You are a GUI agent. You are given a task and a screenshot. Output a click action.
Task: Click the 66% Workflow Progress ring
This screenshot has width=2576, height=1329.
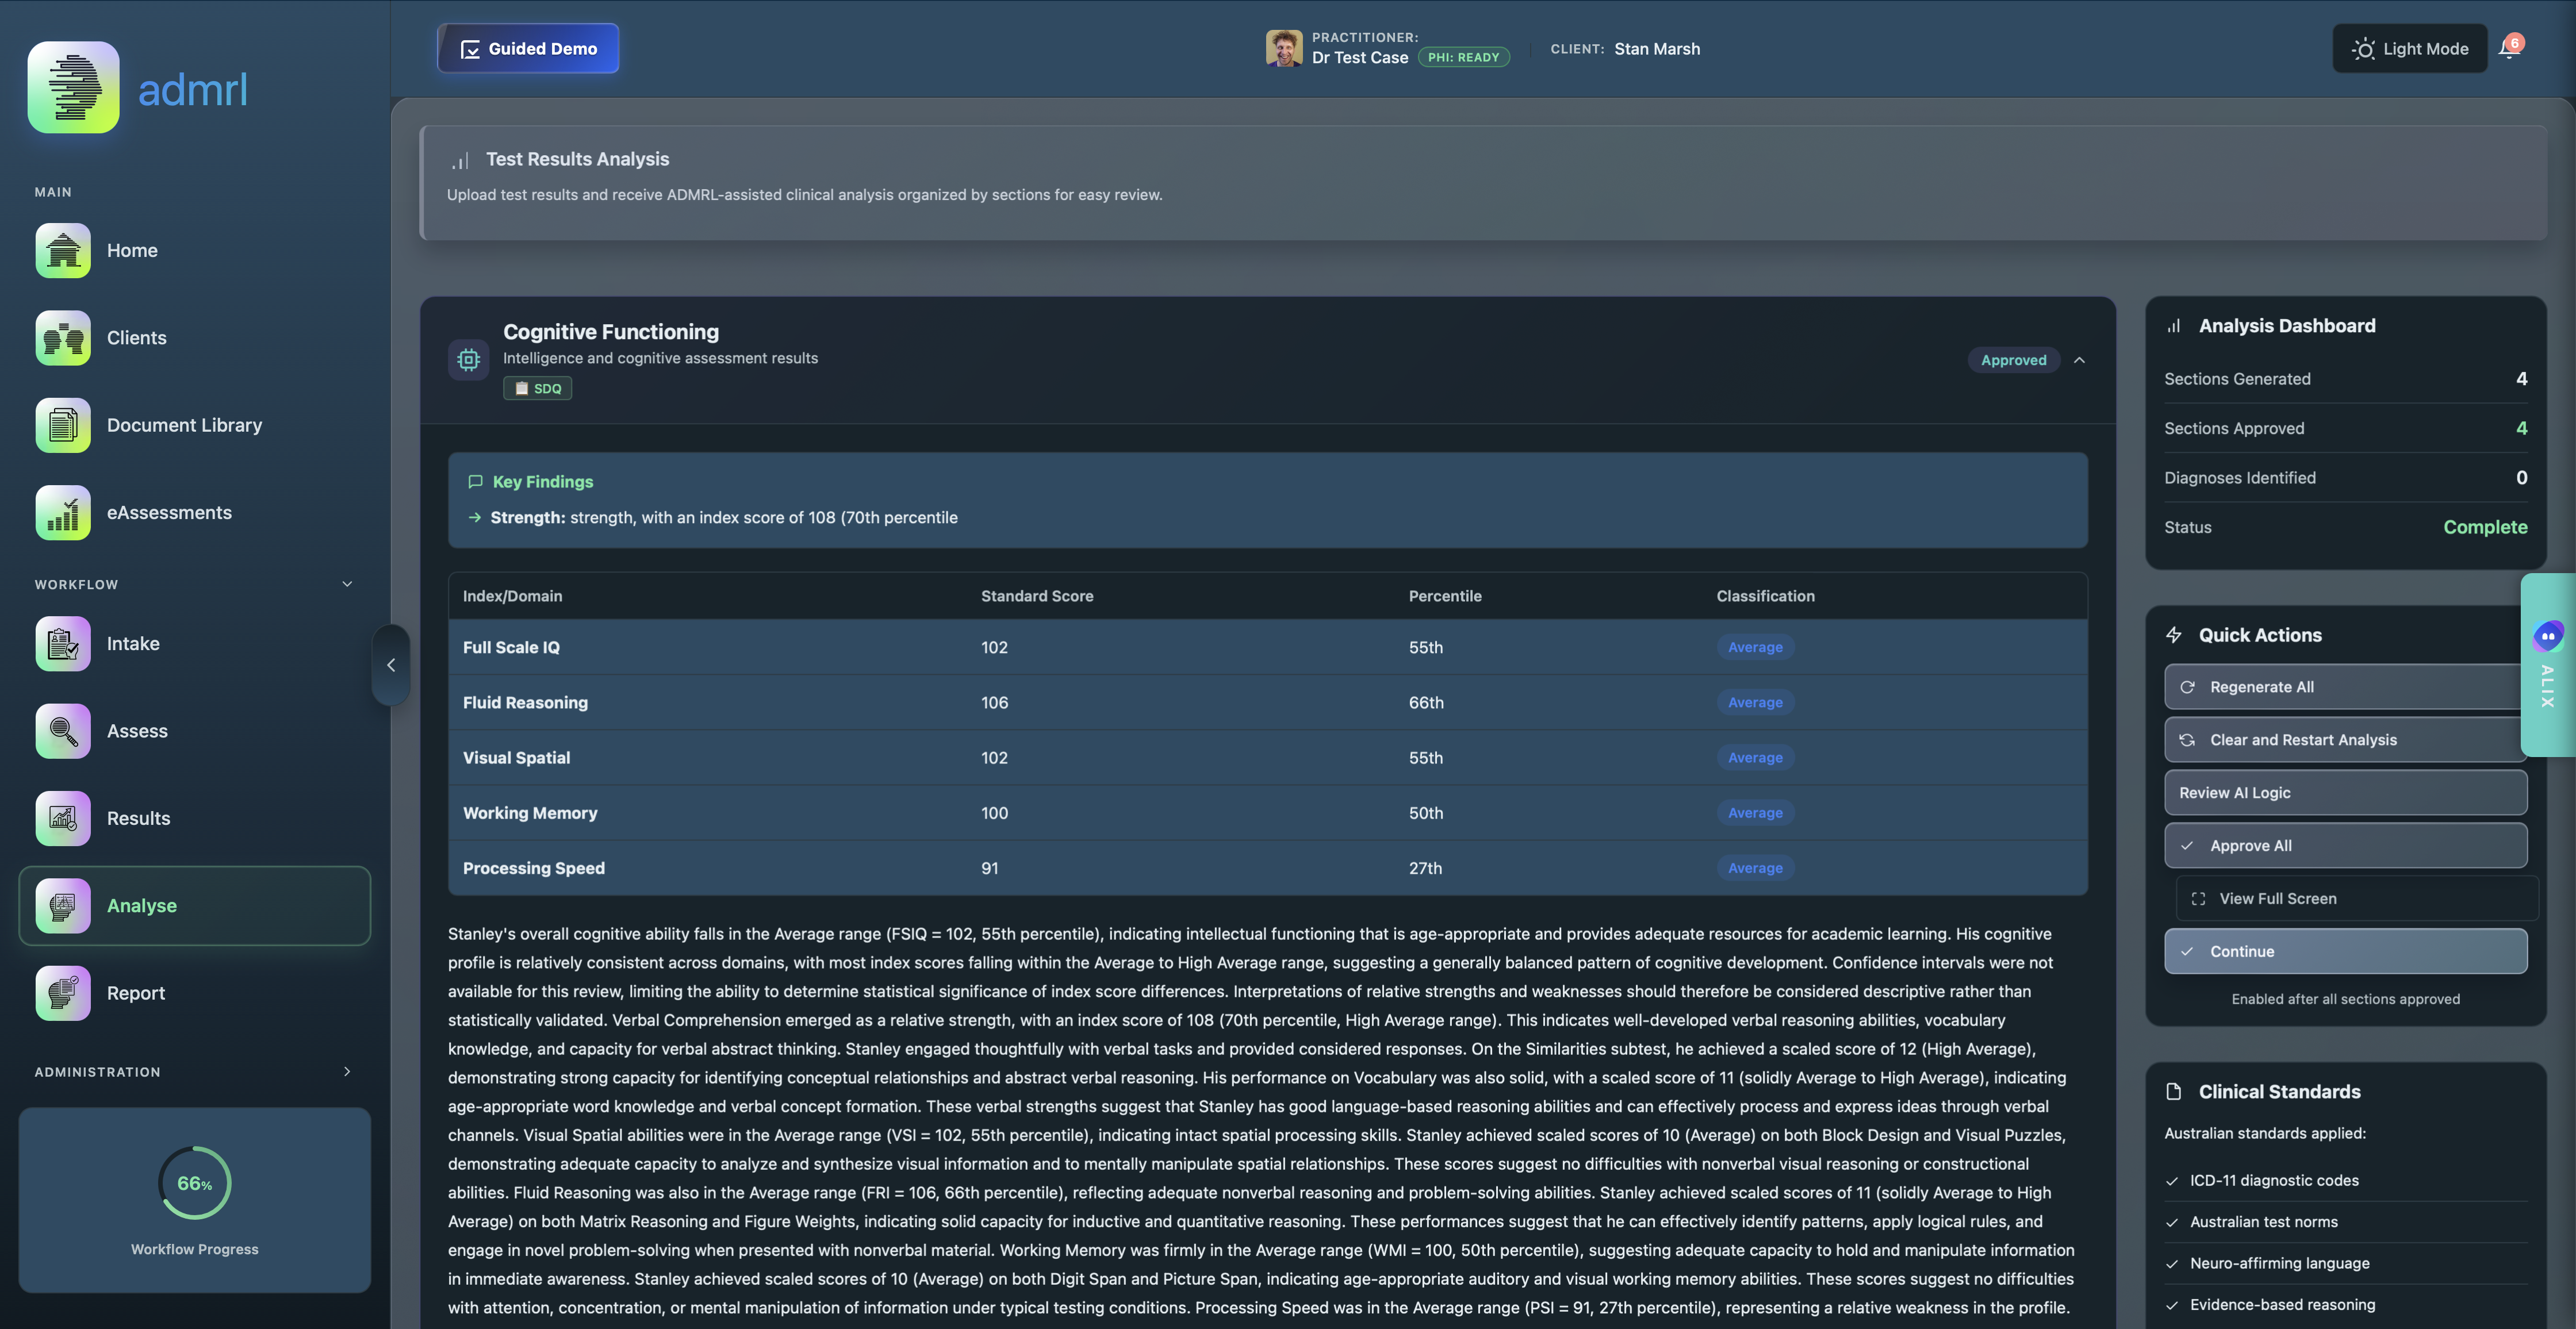click(194, 1183)
